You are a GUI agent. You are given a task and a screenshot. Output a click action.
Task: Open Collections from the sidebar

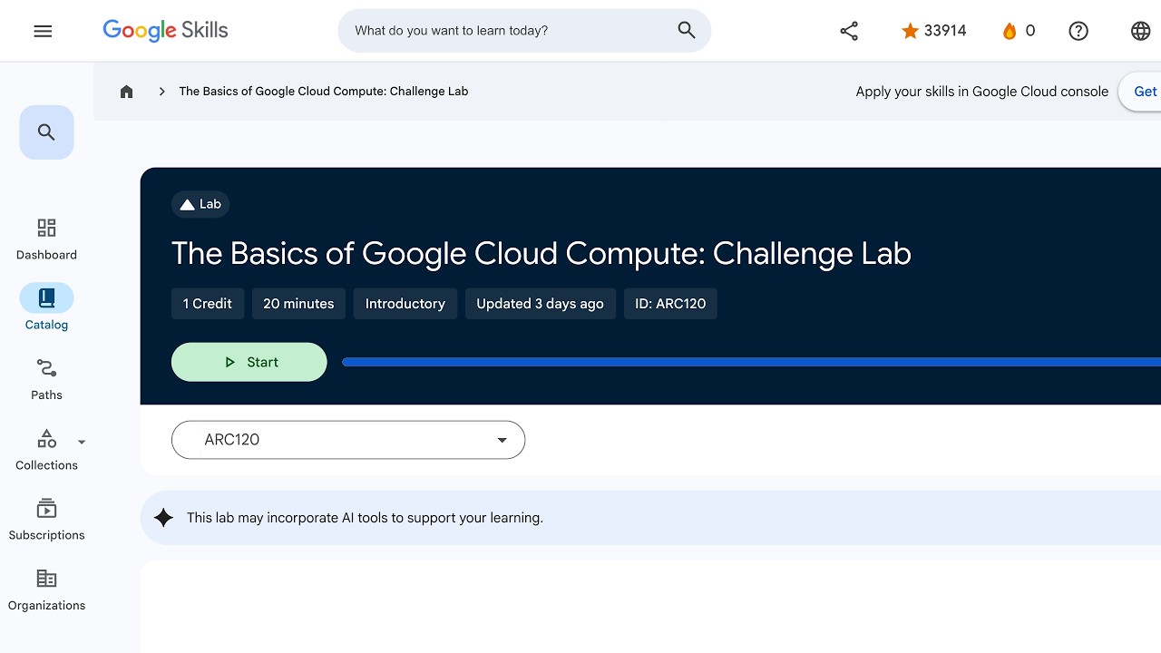pos(46,450)
